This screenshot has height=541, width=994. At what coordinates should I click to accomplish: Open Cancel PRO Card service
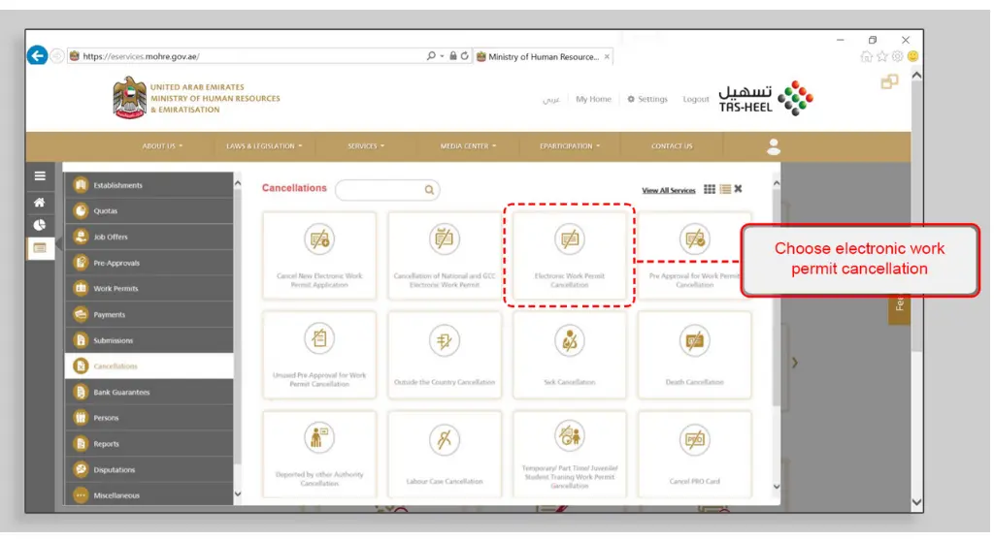[x=694, y=454]
